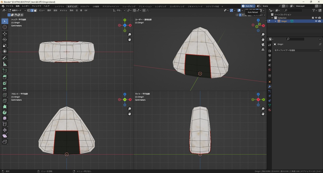The image size is (323, 173).
Task: Select the Rotate tool
Action: point(5,39)
